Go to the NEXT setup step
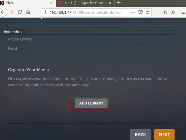The width and height of the screenshot is (186, 140). tap(164, 135)
